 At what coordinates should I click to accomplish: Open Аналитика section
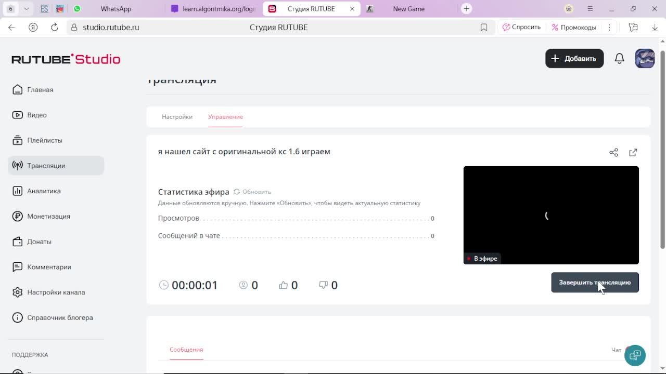point(36,191)
